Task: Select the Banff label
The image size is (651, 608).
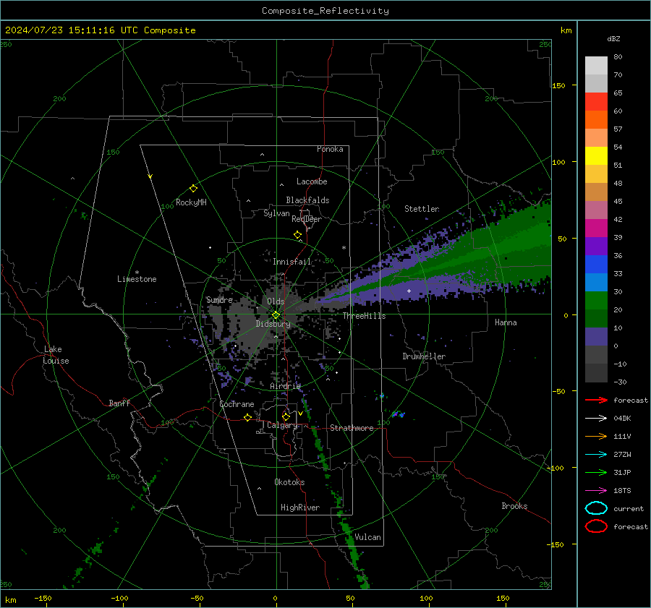Action: click(119, 403)
